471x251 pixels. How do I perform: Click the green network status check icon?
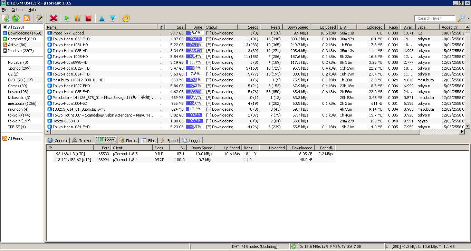coord(294,247)
